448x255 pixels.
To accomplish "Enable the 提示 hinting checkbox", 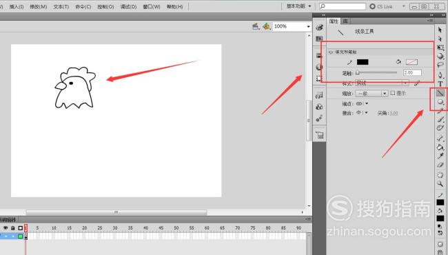I will pos(393,93).
